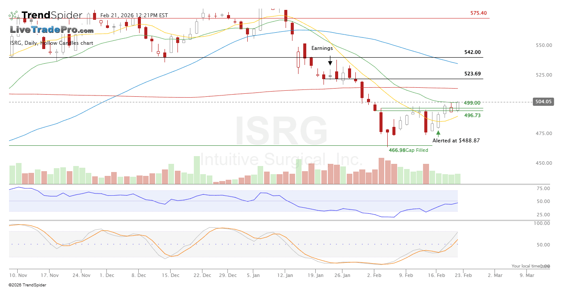
Task: Click the Feb 21, 2026 timestamp
Action: (x=134, y=15)
